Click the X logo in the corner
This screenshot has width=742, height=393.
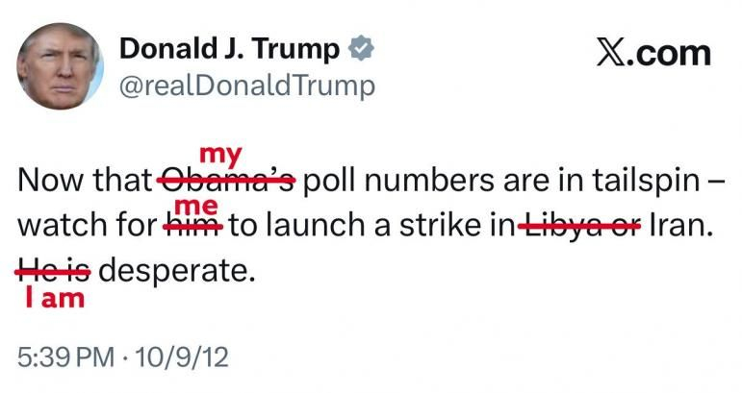click(613, 53)
